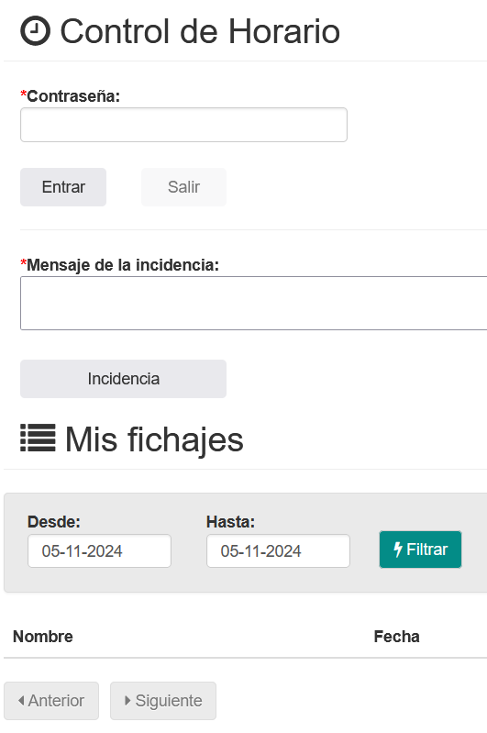Click the list icon next to Mis fichajes
This screenshot has height=733, width=487.
pyautogui.click(x=38, y=438)
